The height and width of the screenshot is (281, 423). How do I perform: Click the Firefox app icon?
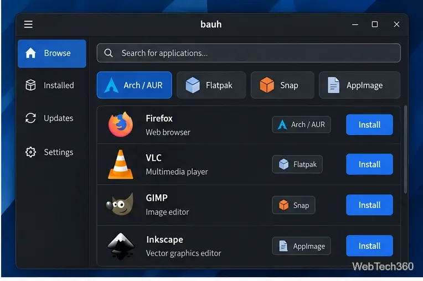(121, 124)
